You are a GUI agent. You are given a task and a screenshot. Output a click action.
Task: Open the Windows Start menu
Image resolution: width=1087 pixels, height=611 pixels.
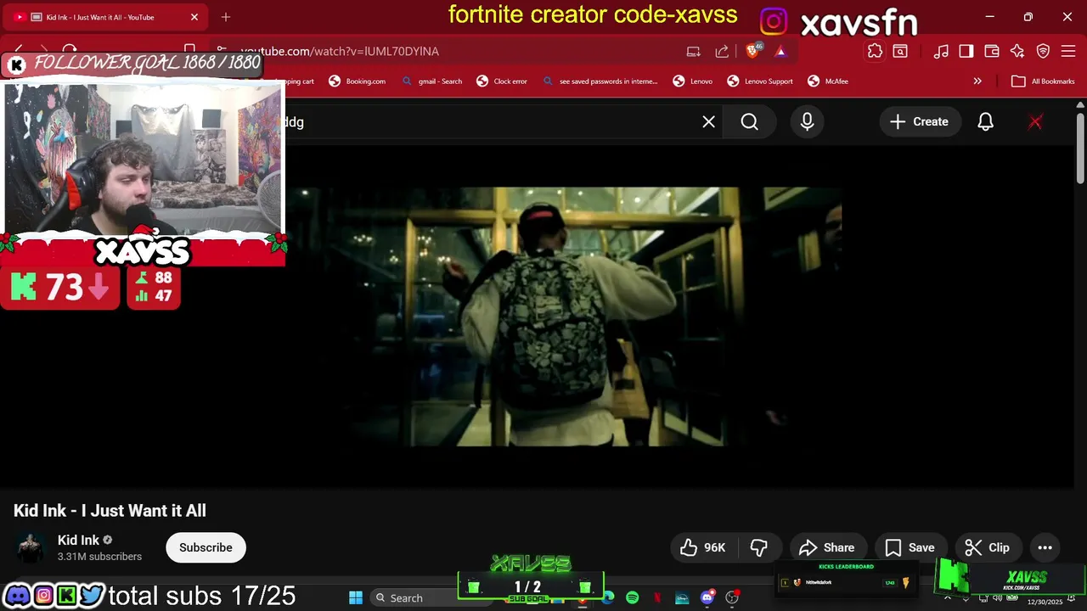coord(356,598)
